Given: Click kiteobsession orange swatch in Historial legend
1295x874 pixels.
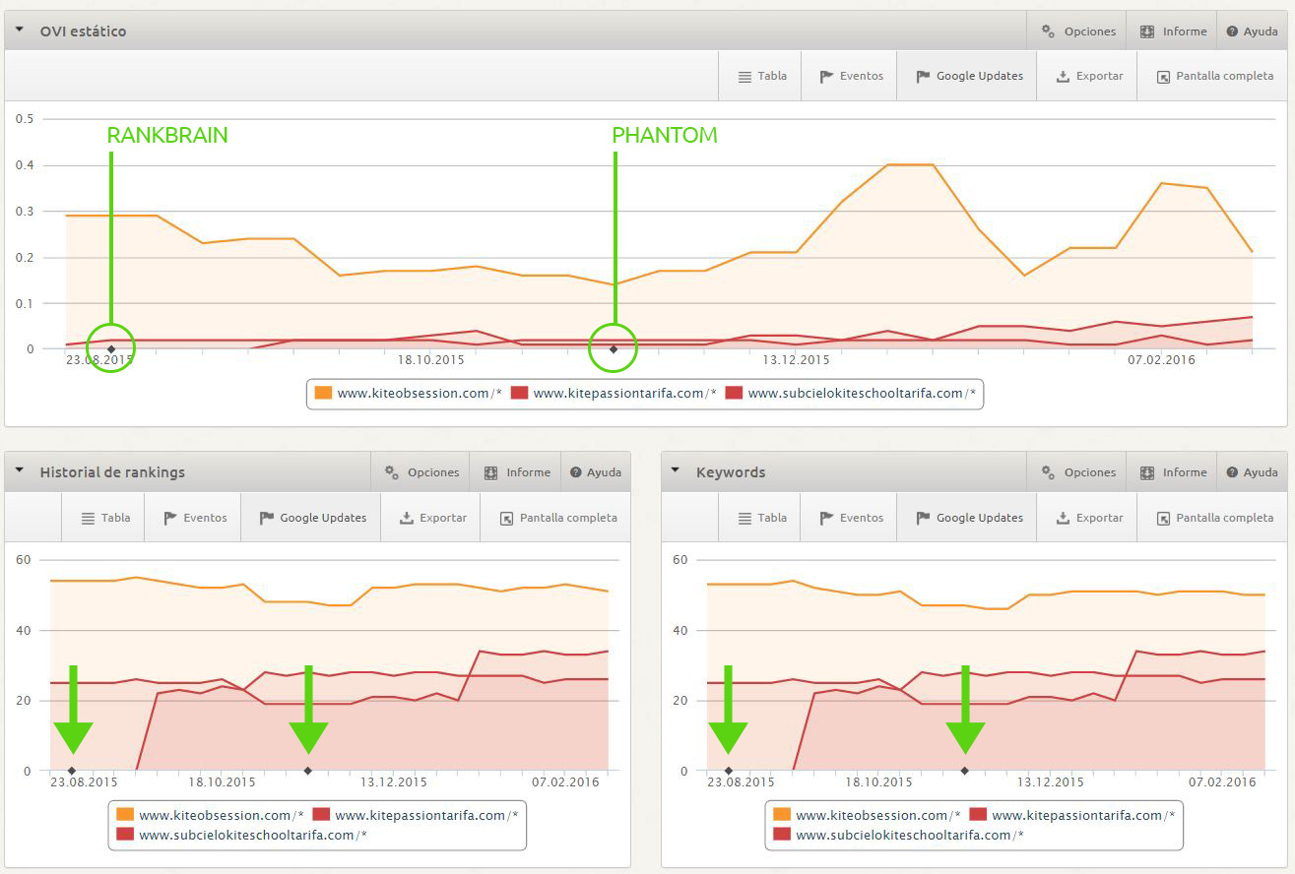Looking at the screenshot, I should point(125,815).
